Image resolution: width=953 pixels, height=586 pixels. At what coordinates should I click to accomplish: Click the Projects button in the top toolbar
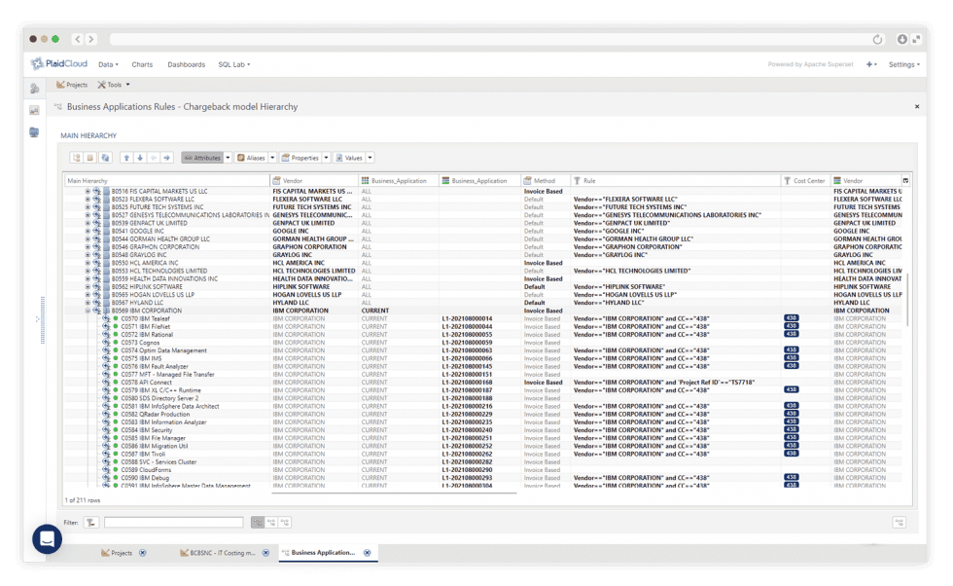coord(72,85)
